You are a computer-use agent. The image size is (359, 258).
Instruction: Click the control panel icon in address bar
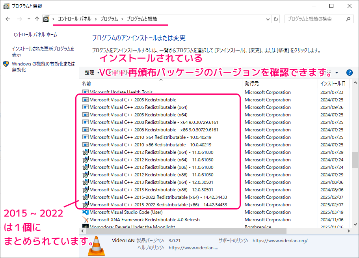click(x=46, y=19)
